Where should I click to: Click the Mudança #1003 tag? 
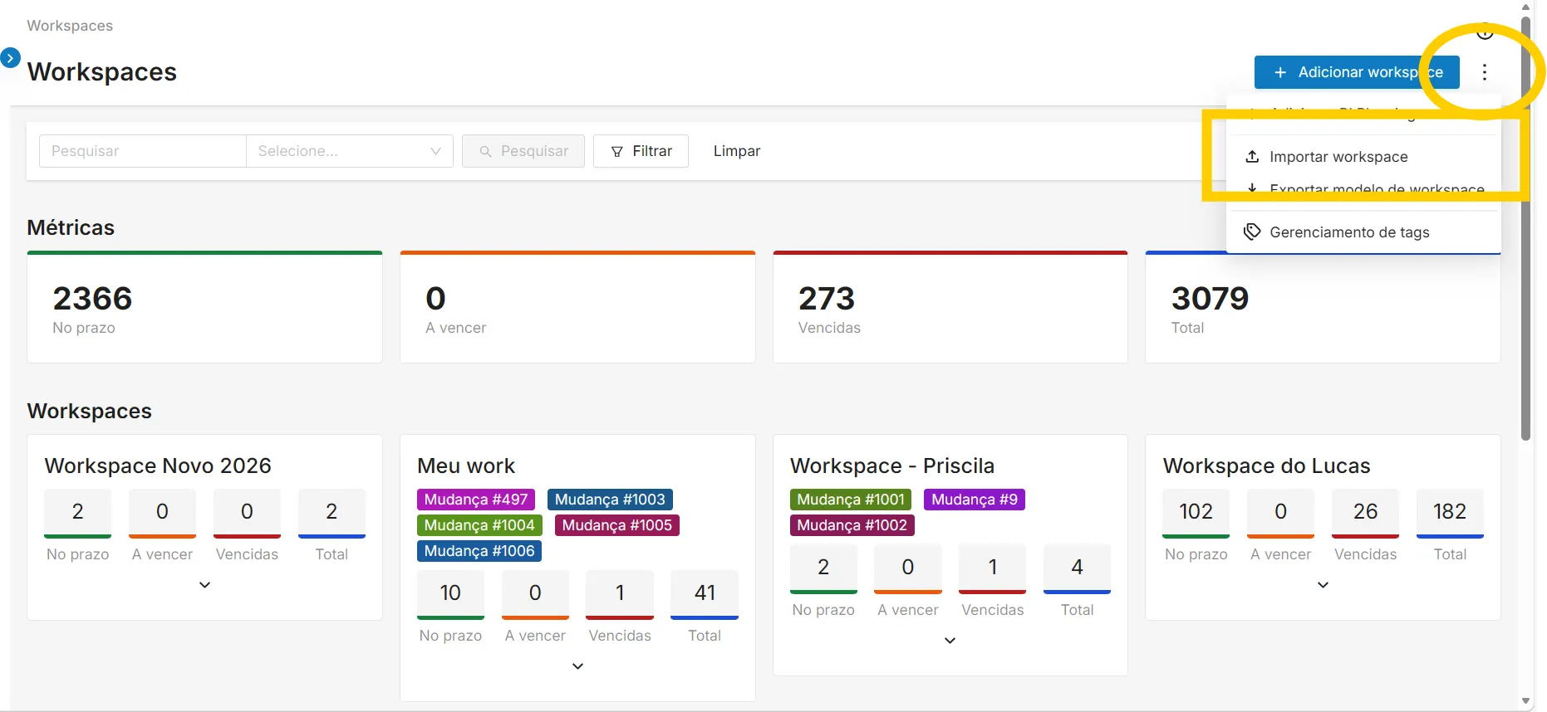(x=610, y=500)
